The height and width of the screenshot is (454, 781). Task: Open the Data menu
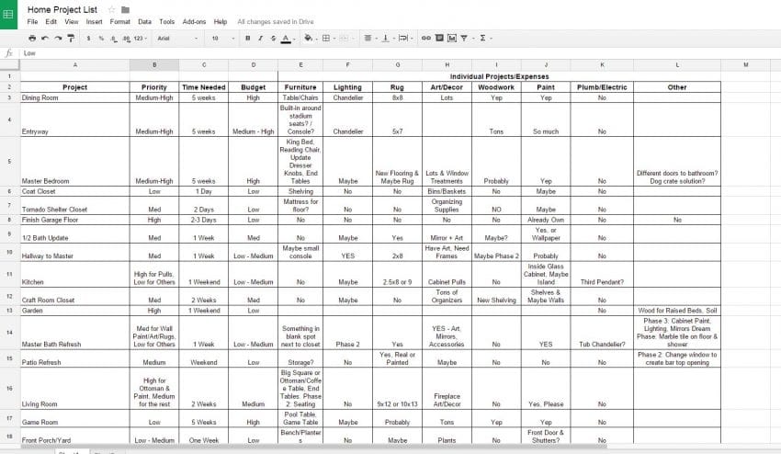[144, 22]
